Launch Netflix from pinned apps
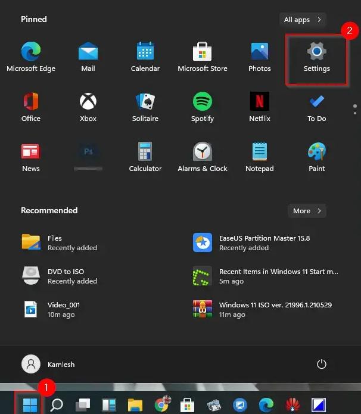The height and width of the screenshot is (414, 361). 259,107
